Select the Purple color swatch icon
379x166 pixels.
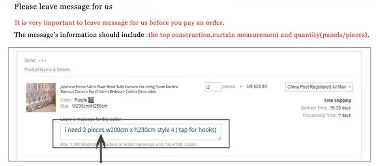[91, 100]
